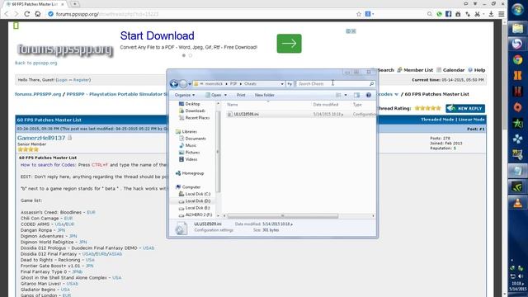Screen dimensions: 528x297
Task: Reload the forum page
Action: pyautogui.click(x=27, y=14)
